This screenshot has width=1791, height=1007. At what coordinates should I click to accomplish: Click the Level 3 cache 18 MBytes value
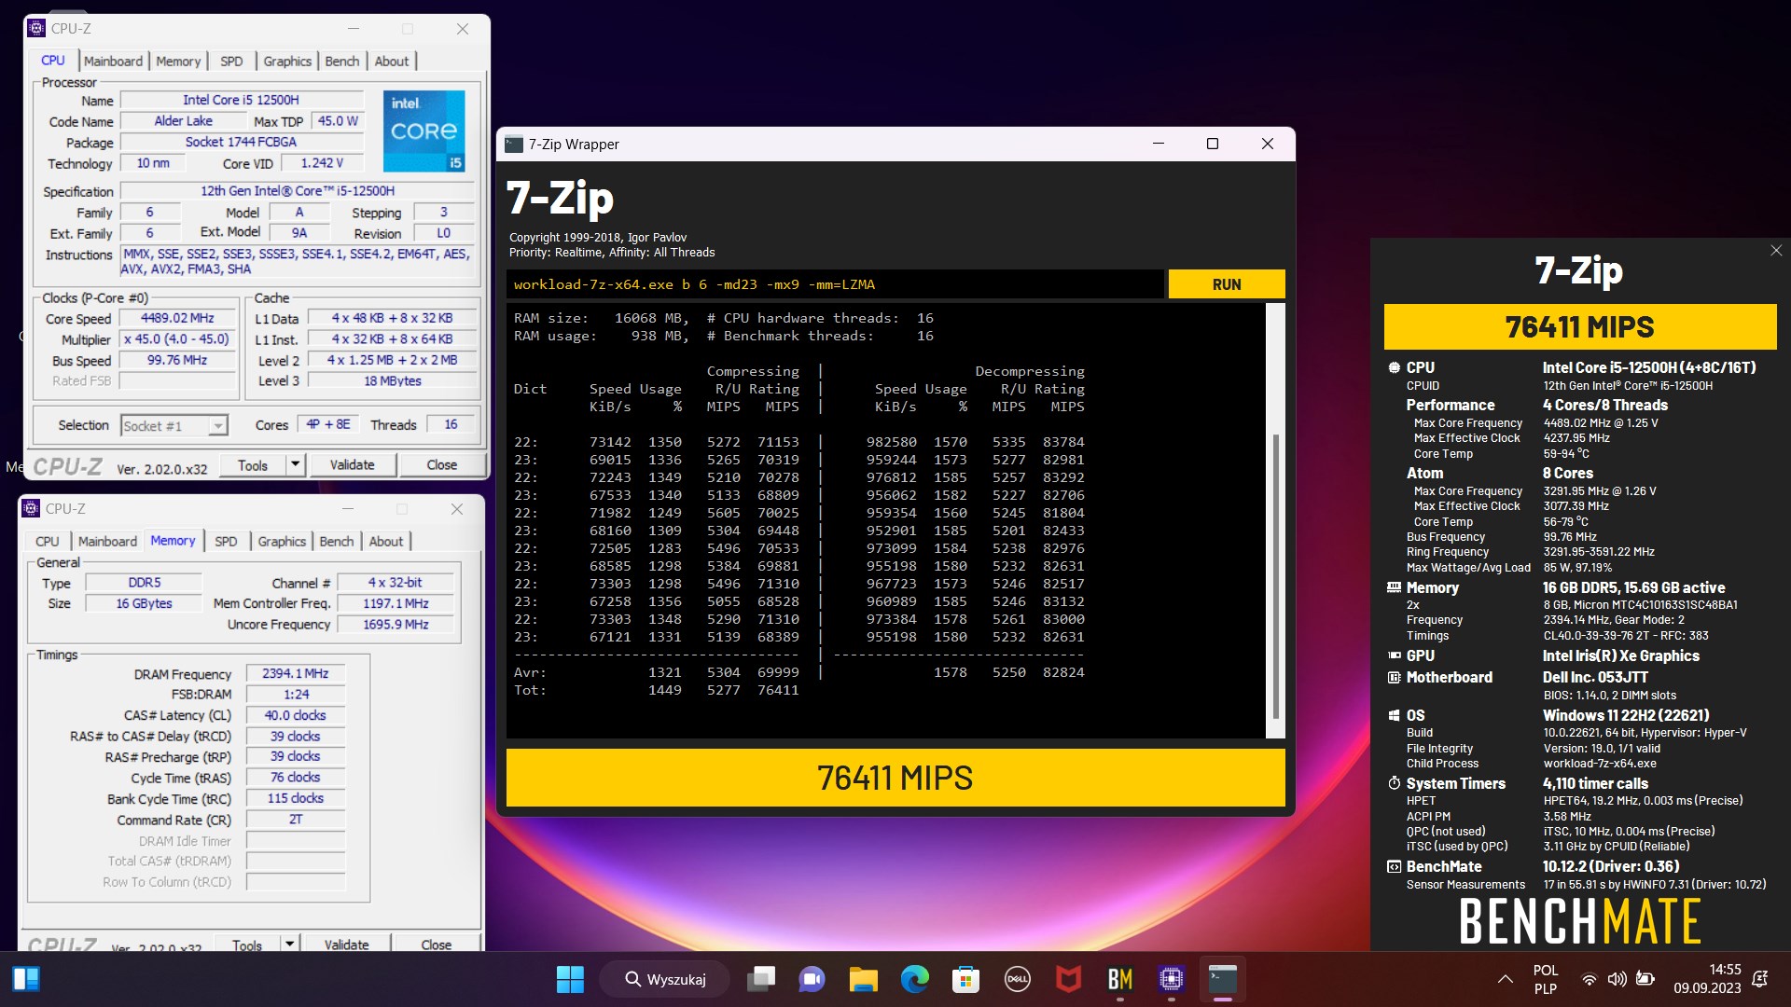click(392, 381)
